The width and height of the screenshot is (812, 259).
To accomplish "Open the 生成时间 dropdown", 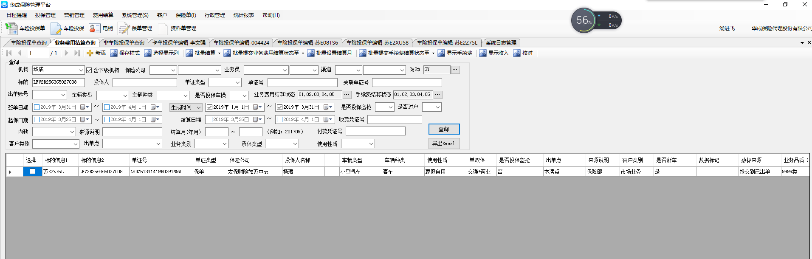I will click(x=198, y=107).
